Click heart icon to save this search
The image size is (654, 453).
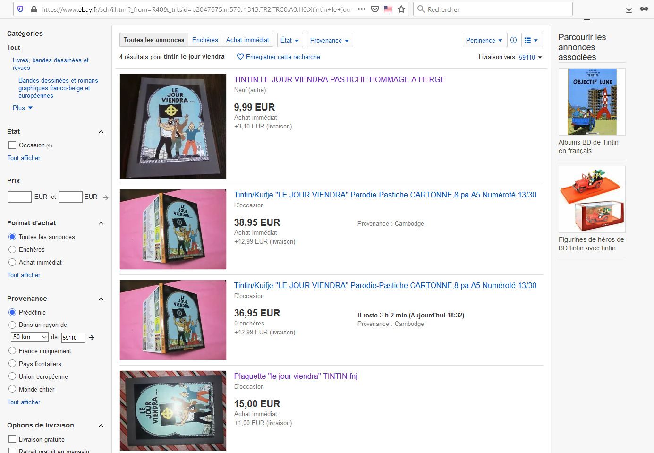240,57
